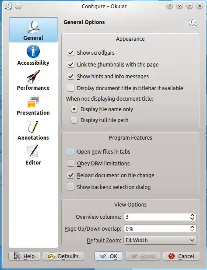Click the question mark help titlebar icon

click(x=170, y=6)
